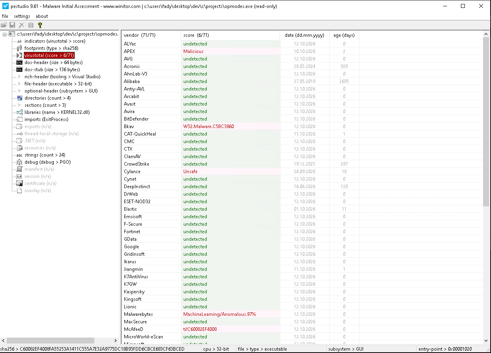Image resolution: width=491 pixels, height=353 pixels.
Task: Click the Acronis age 928 cell
Action: point(344,66)
